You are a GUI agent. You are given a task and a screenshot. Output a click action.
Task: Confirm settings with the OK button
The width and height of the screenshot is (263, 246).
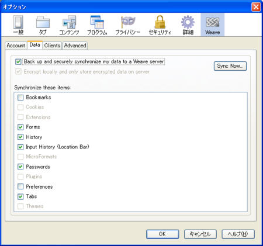[162, 234]
